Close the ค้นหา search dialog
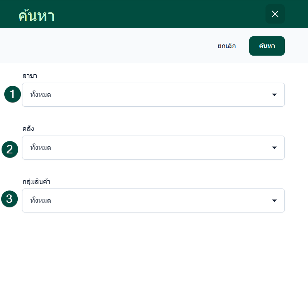Screen dimensions: 308x304 click(275, 14)
